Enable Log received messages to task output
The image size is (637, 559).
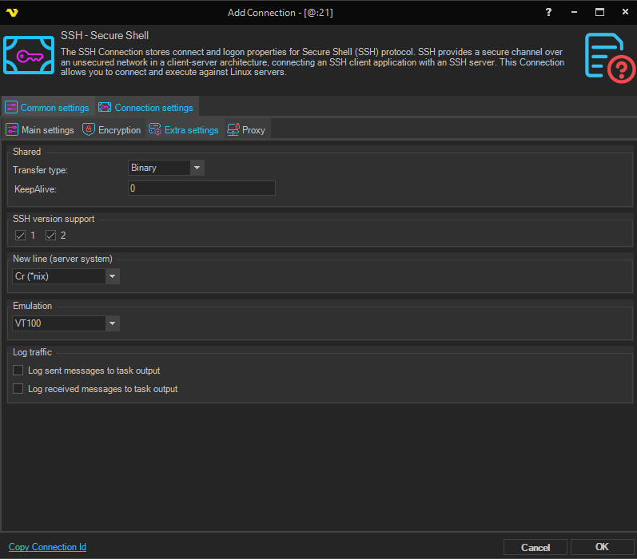coord(18,389)
